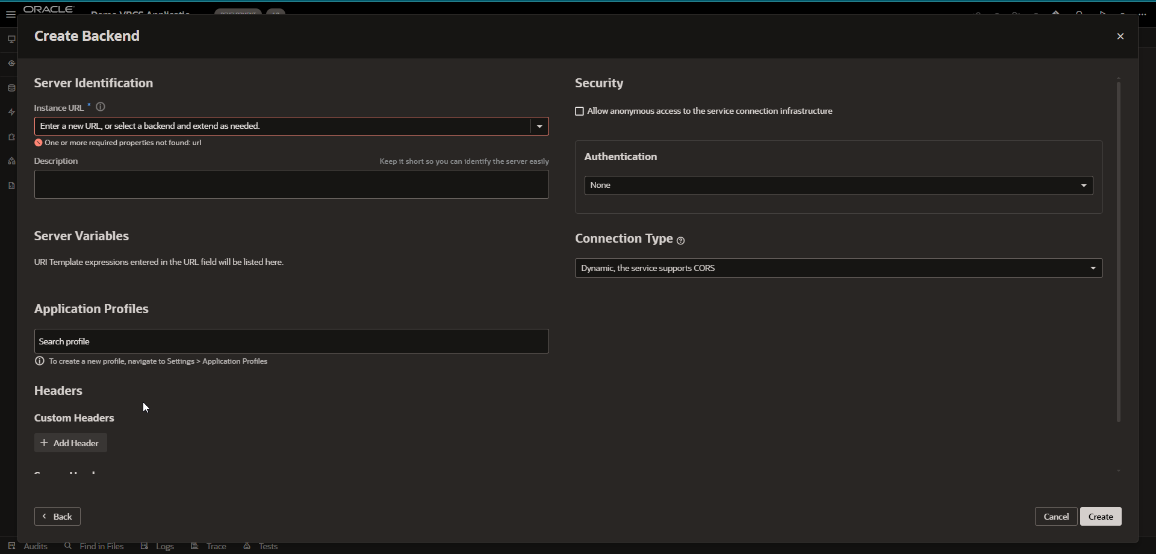This screenshot has height=554, width=1156.
Task: Open the Connection Type dropdown
Action: pos(839,268)
